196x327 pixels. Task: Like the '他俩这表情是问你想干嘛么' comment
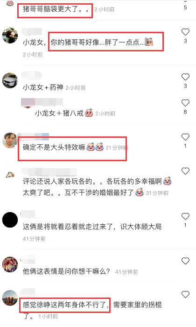coord(185,261)
